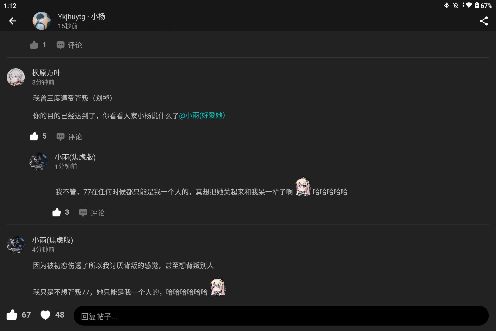Like 枫原万叶's comment with 5 likes
The image size is (496, 331).
pyautogui.click(x=34, y=136)
